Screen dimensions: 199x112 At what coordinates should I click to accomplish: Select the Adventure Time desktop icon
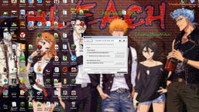(x=14, y=26)
